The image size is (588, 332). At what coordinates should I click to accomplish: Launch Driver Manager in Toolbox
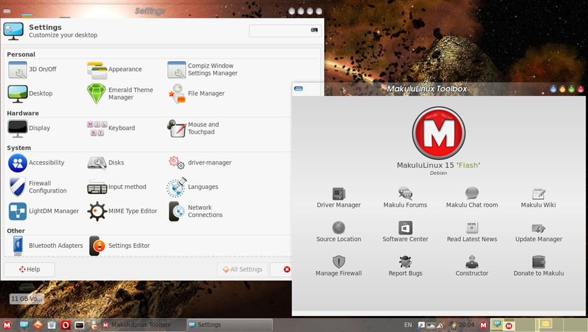(339, 198)
